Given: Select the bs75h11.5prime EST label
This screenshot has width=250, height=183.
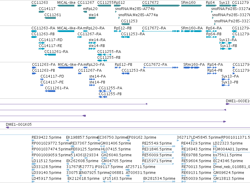Looking at the screenshot, I should (x=227, y=155).
